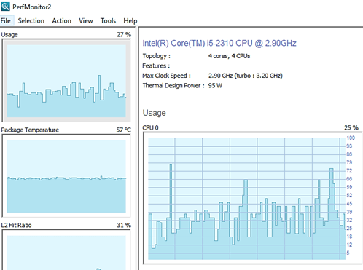Open the File menu

pyautogui.click(x=6, y=21)
